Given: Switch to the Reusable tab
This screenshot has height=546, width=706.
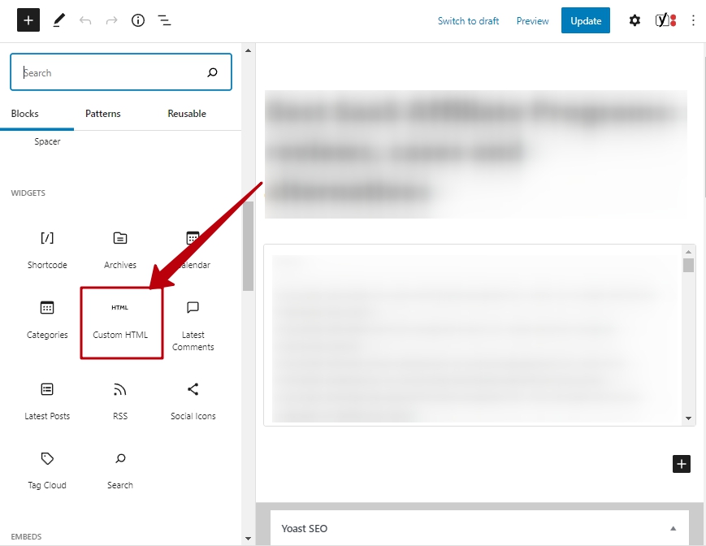Looking at the screenshot, I should 187,114.
